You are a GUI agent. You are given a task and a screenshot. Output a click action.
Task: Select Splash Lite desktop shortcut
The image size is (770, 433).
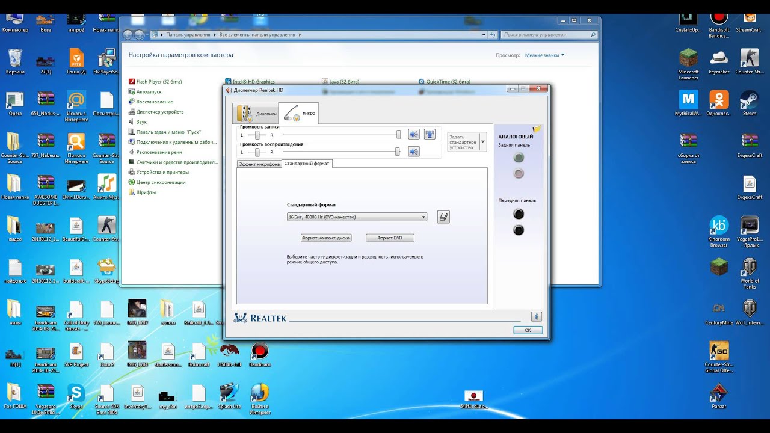[229, 396]
